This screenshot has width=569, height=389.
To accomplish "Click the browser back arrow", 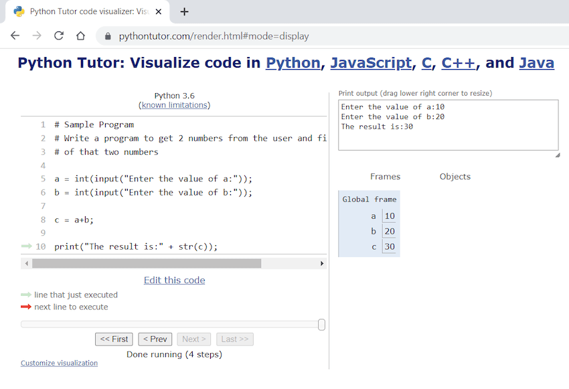I will [15, 35].
